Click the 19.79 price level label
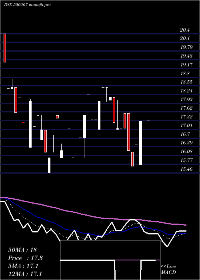This screenshot has height=280, width=200. [186, 47]
